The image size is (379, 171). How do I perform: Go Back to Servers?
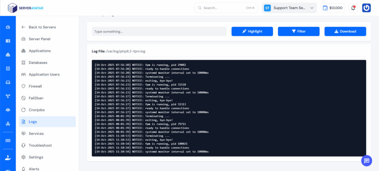coord(47,27)
